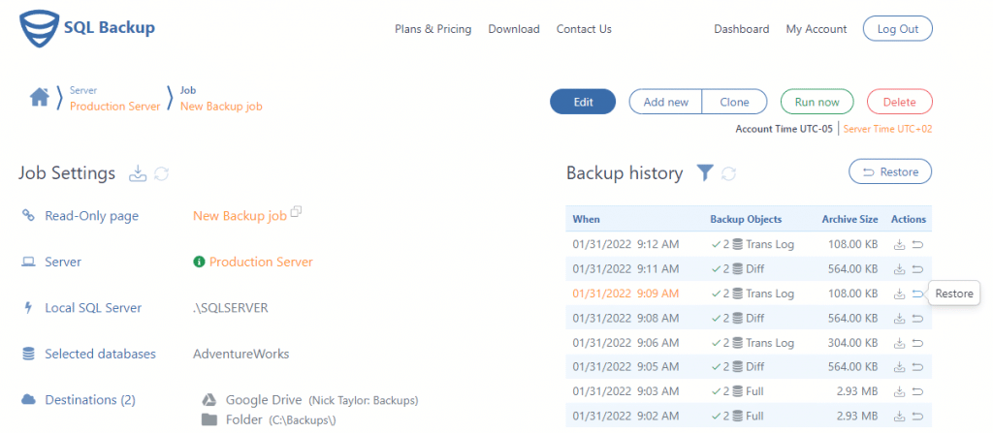
Task: Restore the 9:11 AM Diff backup
Action: pyautogui.click(x=917, y=269)
